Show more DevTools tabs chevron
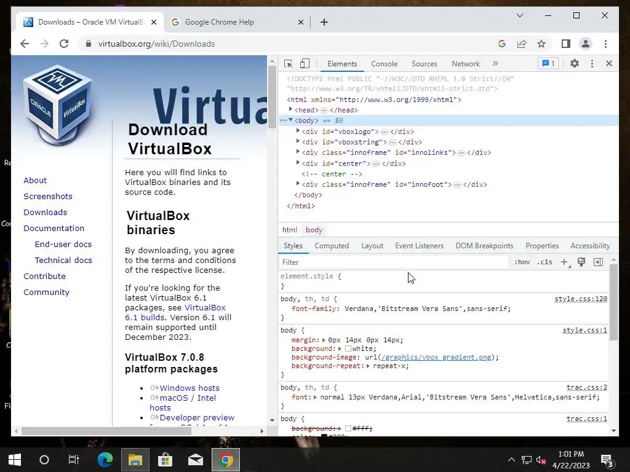This screenshot has height=472, width=630. click(x=495, y=63)
